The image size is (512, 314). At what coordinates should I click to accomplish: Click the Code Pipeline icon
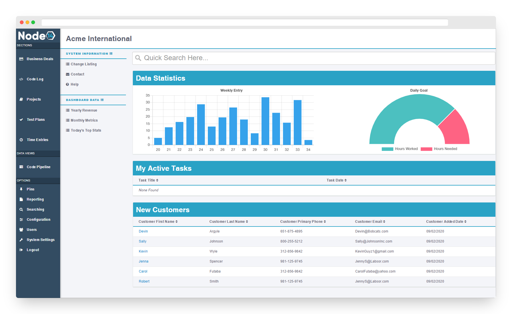21,167
